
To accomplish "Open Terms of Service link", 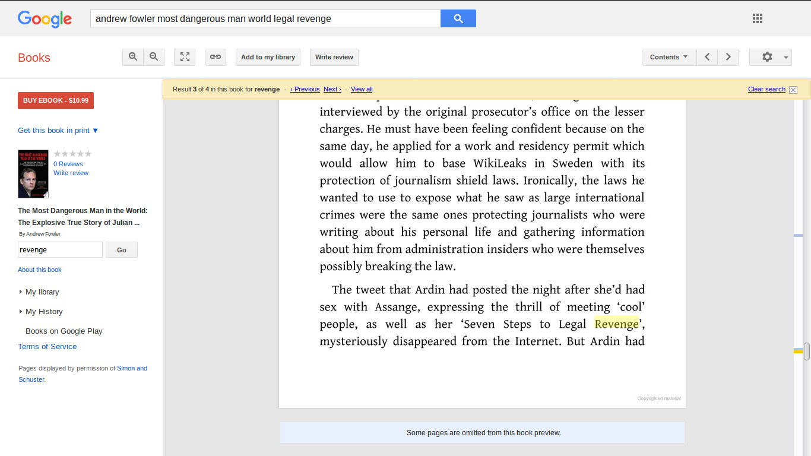I will click(x=47, y=347).
